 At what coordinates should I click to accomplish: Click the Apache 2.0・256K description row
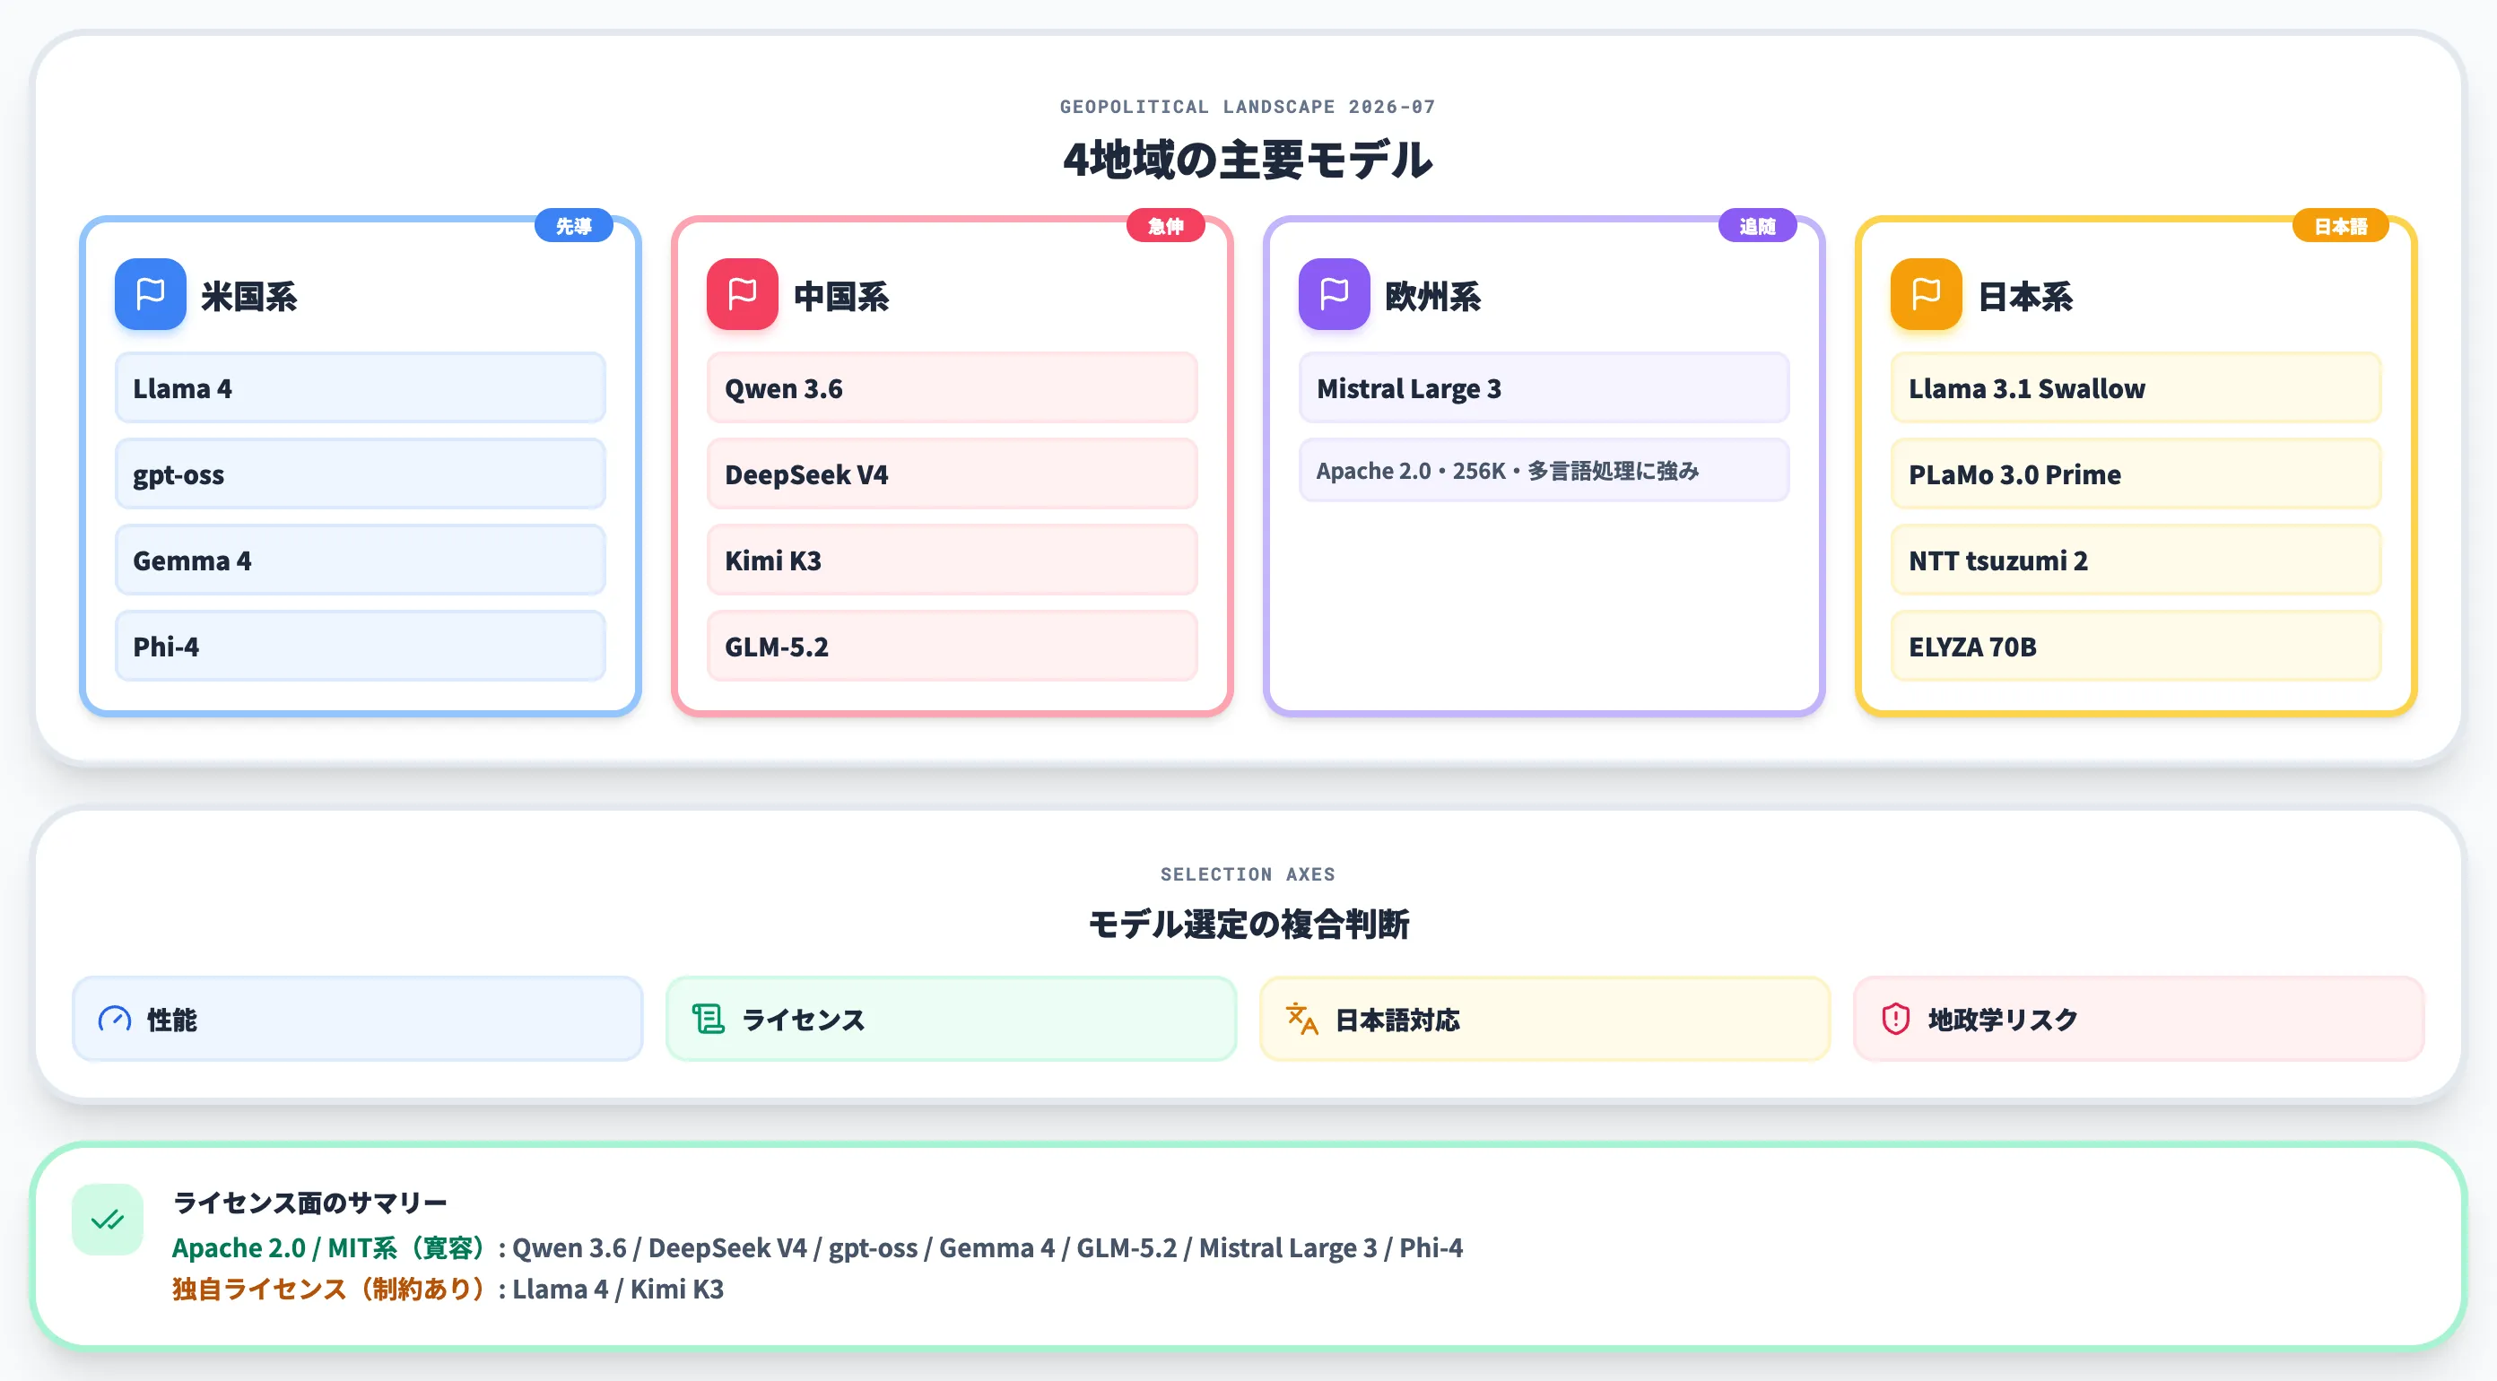tap(1544, 470)
